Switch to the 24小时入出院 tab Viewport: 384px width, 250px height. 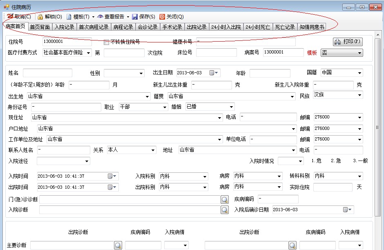click(x=226, y=27)
